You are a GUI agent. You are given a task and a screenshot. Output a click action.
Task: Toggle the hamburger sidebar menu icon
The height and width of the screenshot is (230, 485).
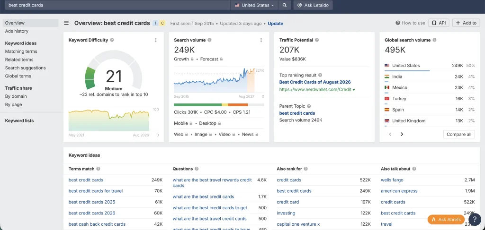pyautogui.click(x=66, y=23)
